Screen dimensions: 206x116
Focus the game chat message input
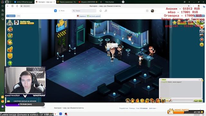pyautogui.click(x=183, y=101)
